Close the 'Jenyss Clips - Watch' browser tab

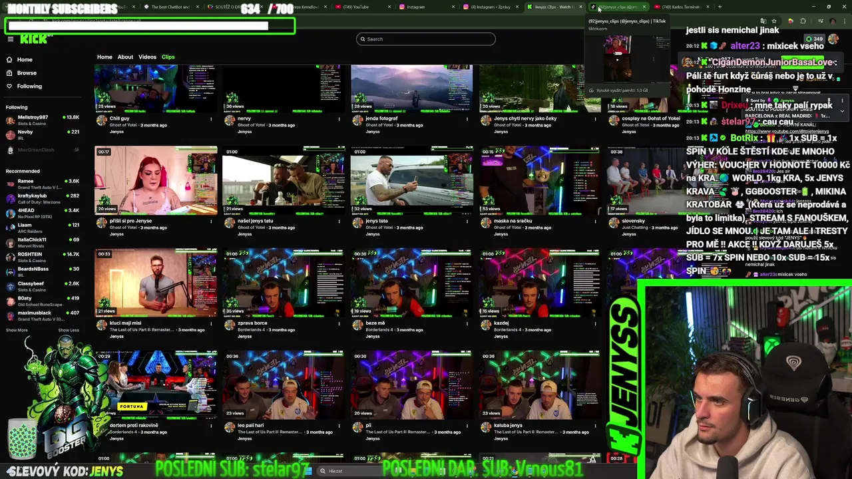click(x=580, y=7)
